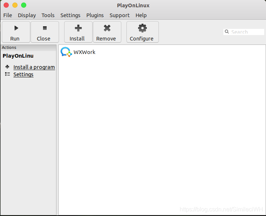Open the Settings menu in menu bar
This screenshot has width=266, height=216.
(x=70, y=15)
